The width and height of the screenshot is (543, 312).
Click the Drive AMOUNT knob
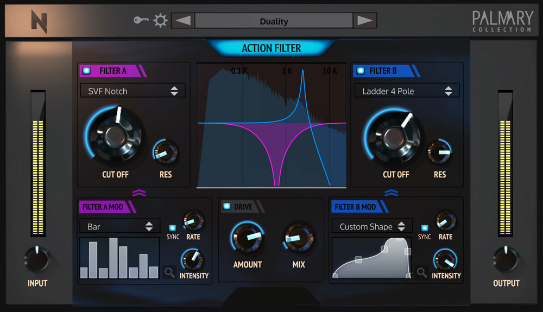tap(247, 237)
